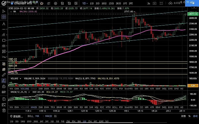Toggle the BOLL overlay indicator
Image resolution: width=199 pixels, height=124 pixels.
point(31,116)
